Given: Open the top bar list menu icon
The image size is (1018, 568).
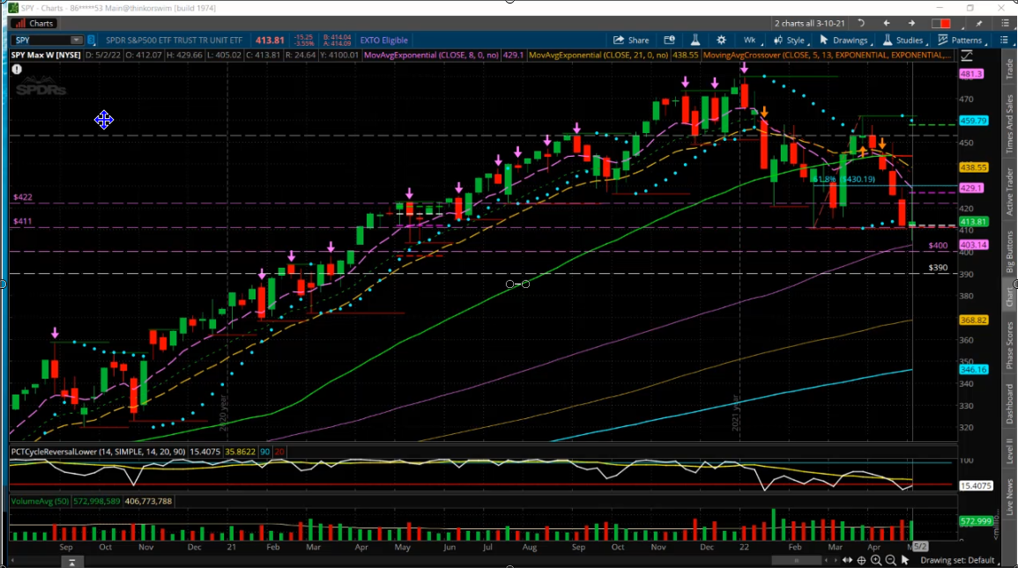Looking at the screenshot, I should pyautogui.click(x=1005, y=24).
